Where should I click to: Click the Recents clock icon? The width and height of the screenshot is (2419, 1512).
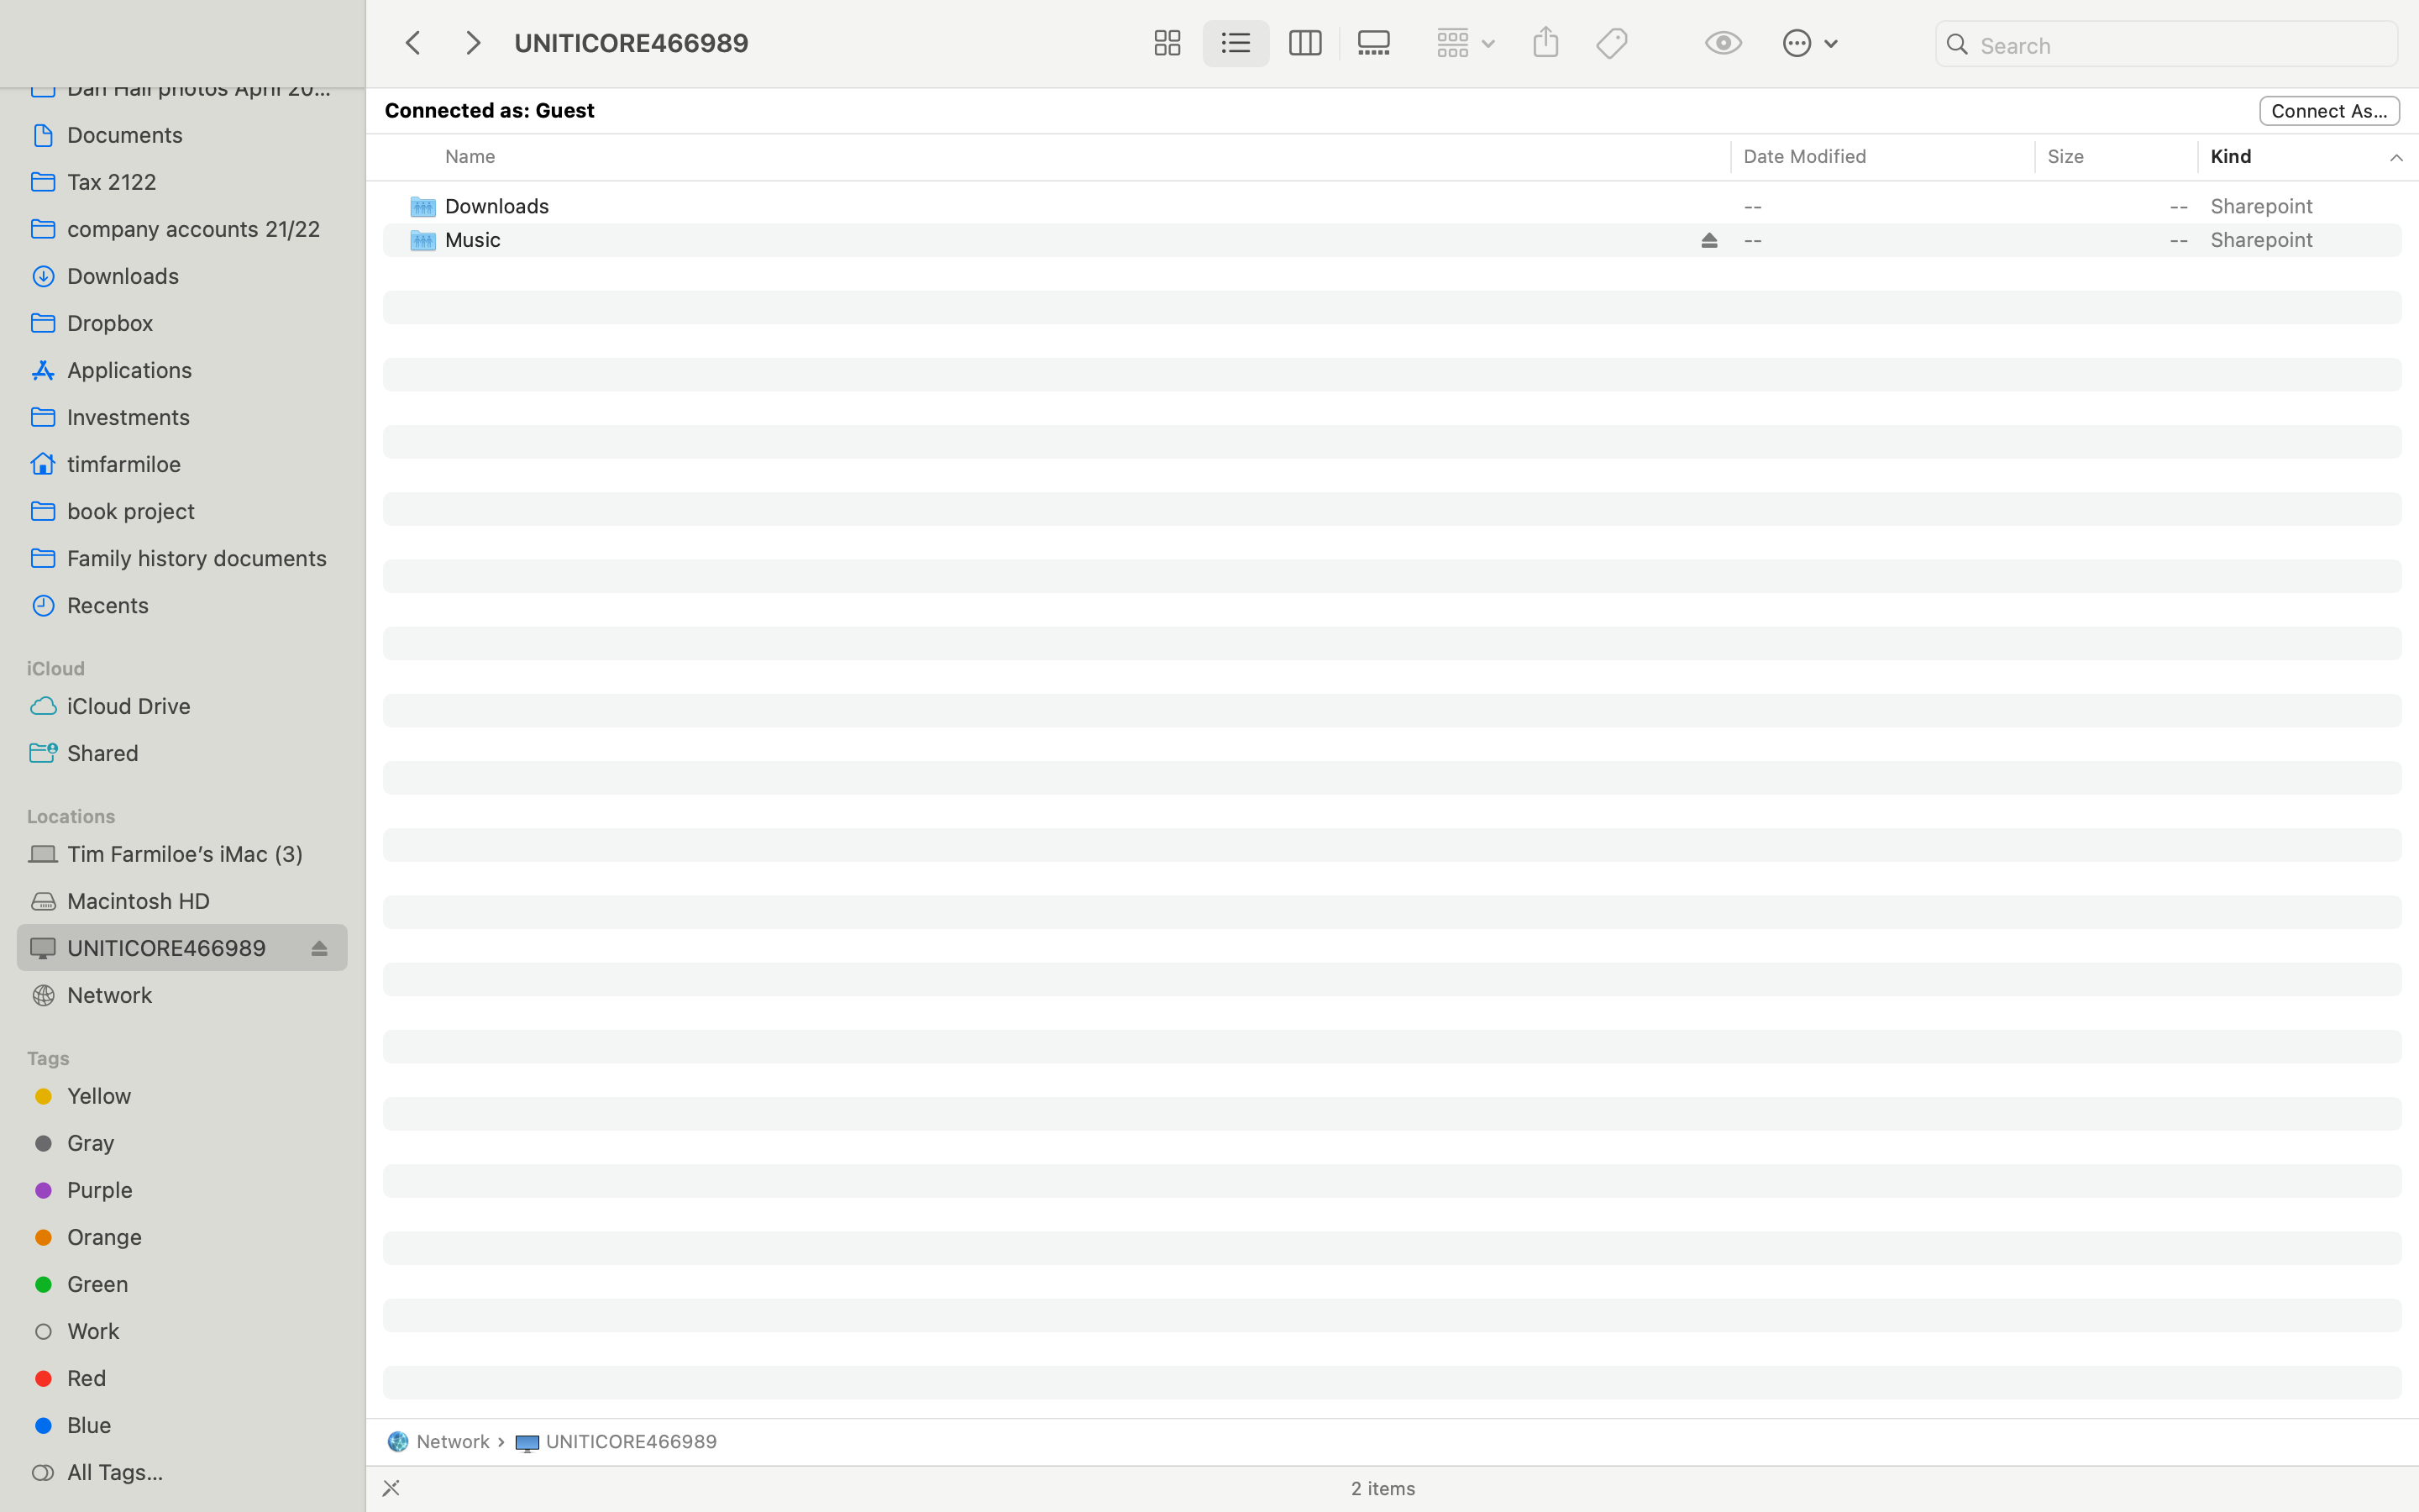43,605
